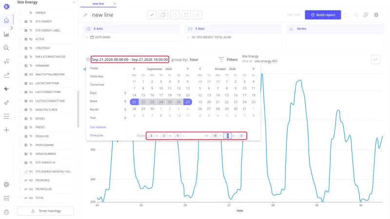390x219 pixels.
Task: Click the Timezone link
Action: pos(96,135)
